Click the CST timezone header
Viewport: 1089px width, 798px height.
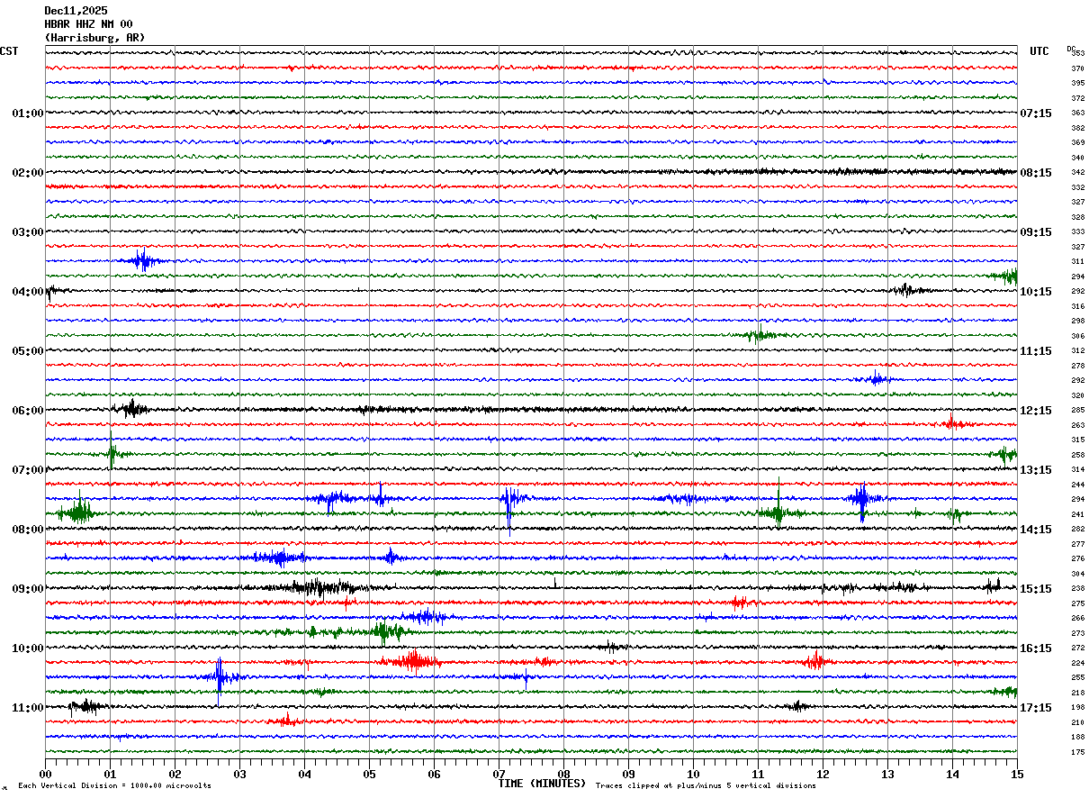(x=9, y=51)
